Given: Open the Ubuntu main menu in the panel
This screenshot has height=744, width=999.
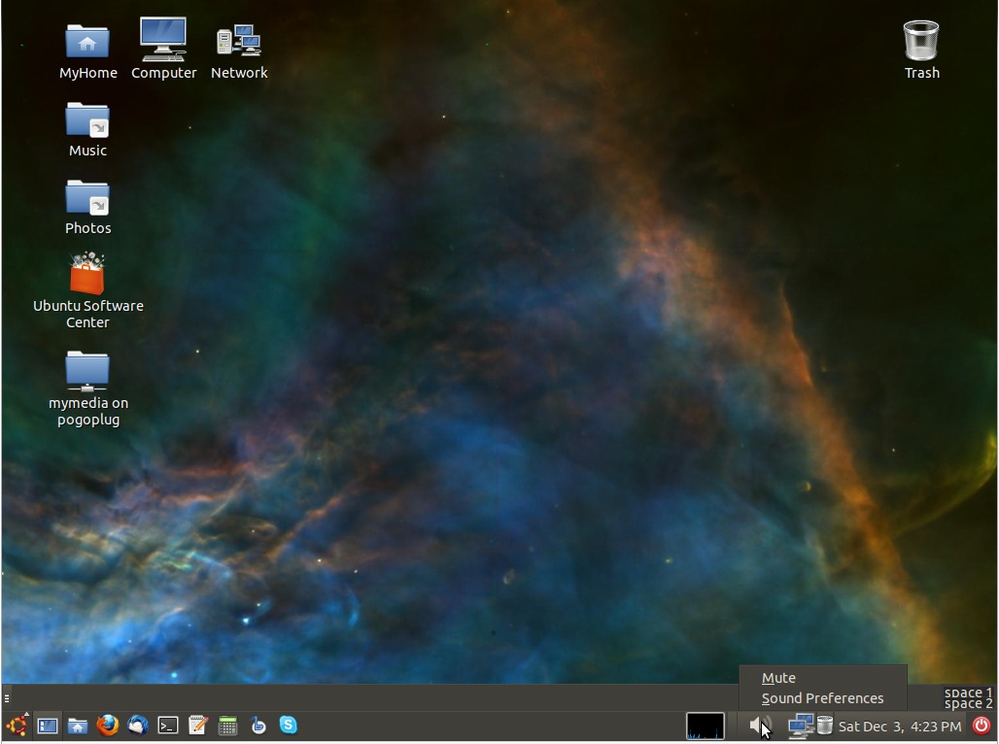Looking at the screenshot, I should 17,725.
